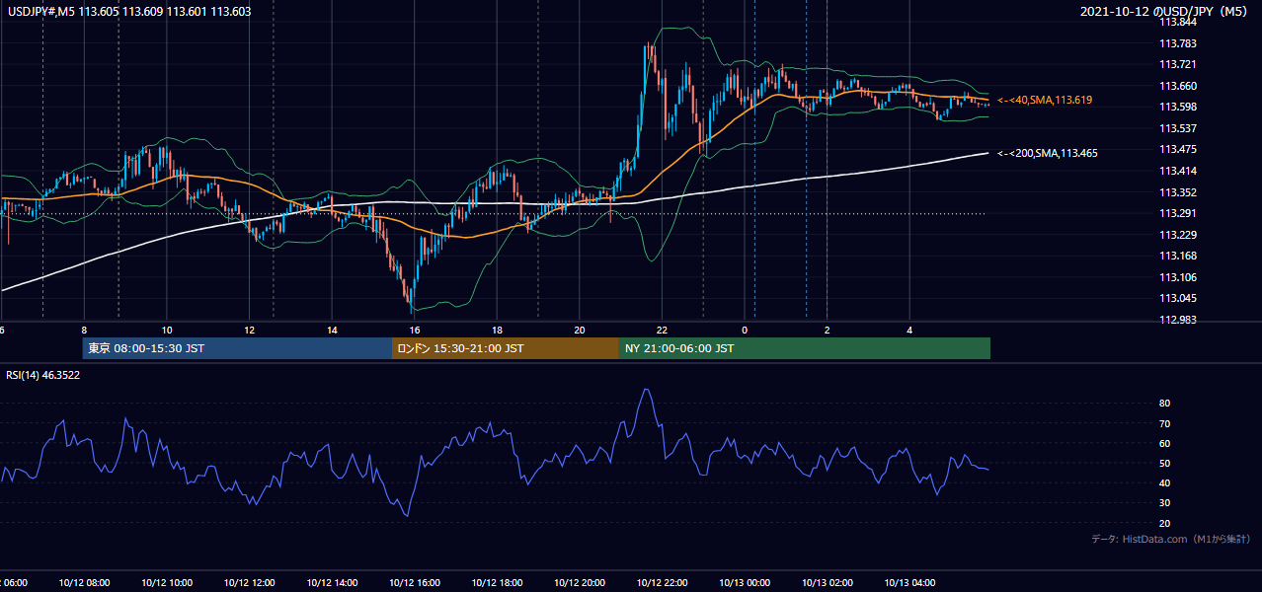Click bottom time label 10/13 00:00

(x=745, y=582)
